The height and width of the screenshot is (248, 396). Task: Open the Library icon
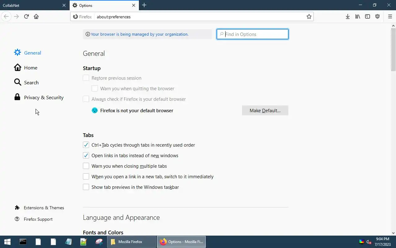(358, 17)
